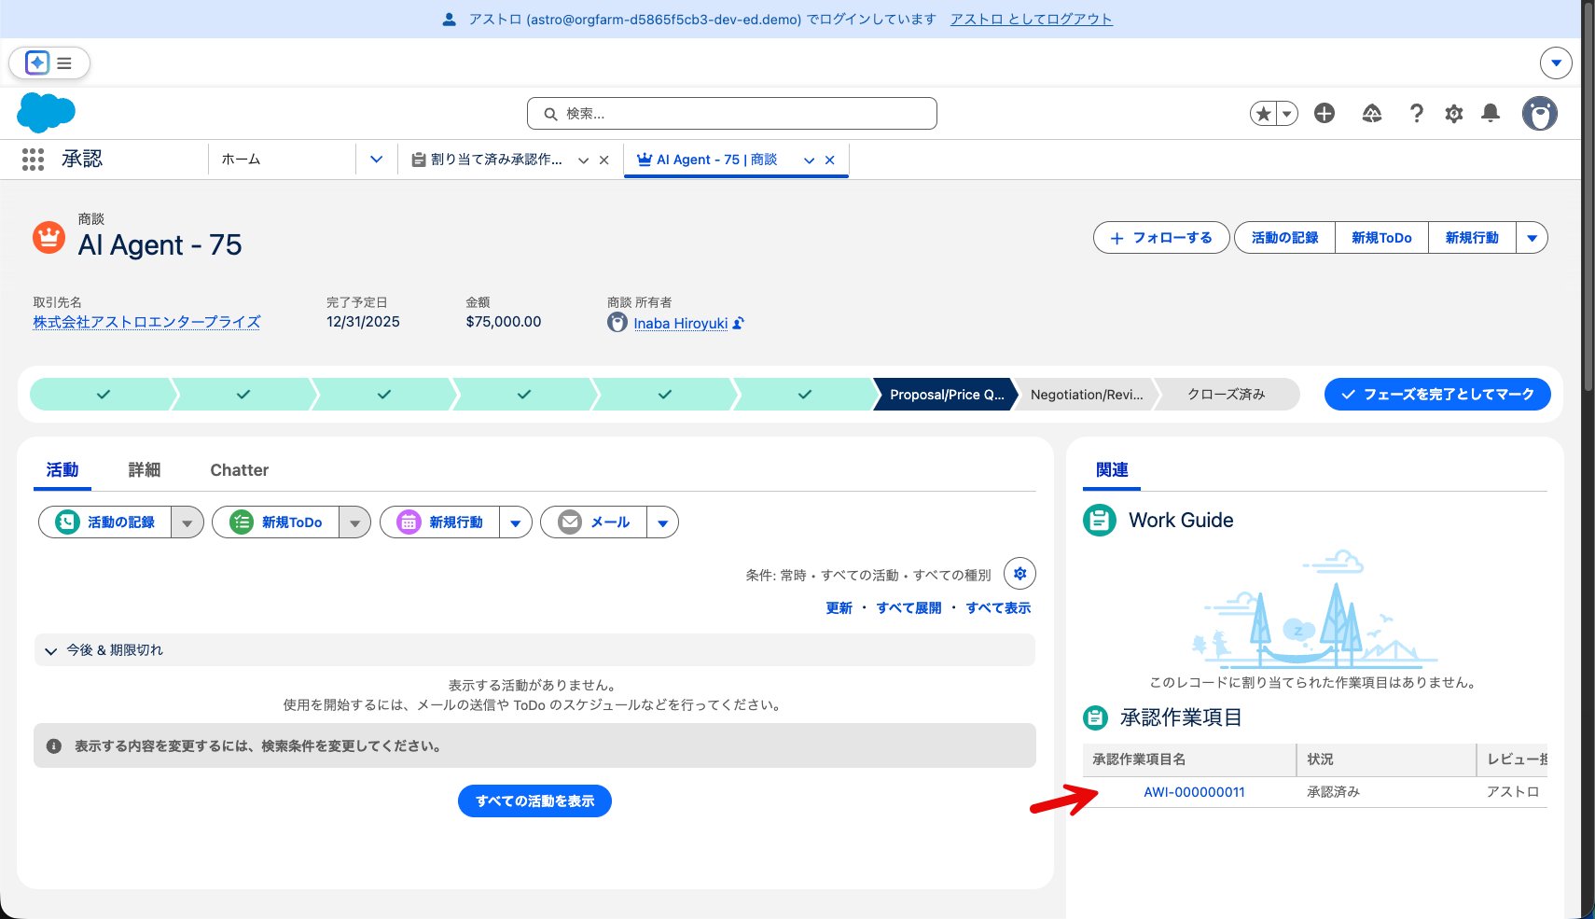
Task: Open the Help question mark icon
Action: pyautogui.click(x=1417, y=114)
